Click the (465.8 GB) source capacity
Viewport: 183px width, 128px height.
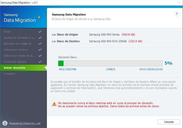pos(128,35)
